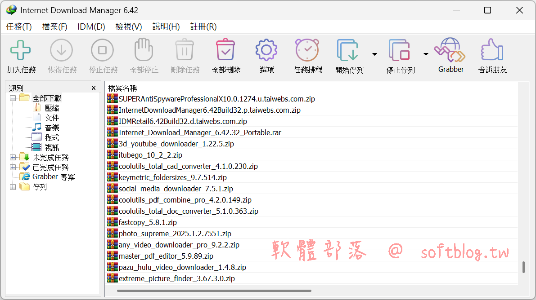Screen dimensions: 536x300
Task: Click the horizontal scrollbar thumb below file list
Action: pyautogui.click(x=214, y=291)
